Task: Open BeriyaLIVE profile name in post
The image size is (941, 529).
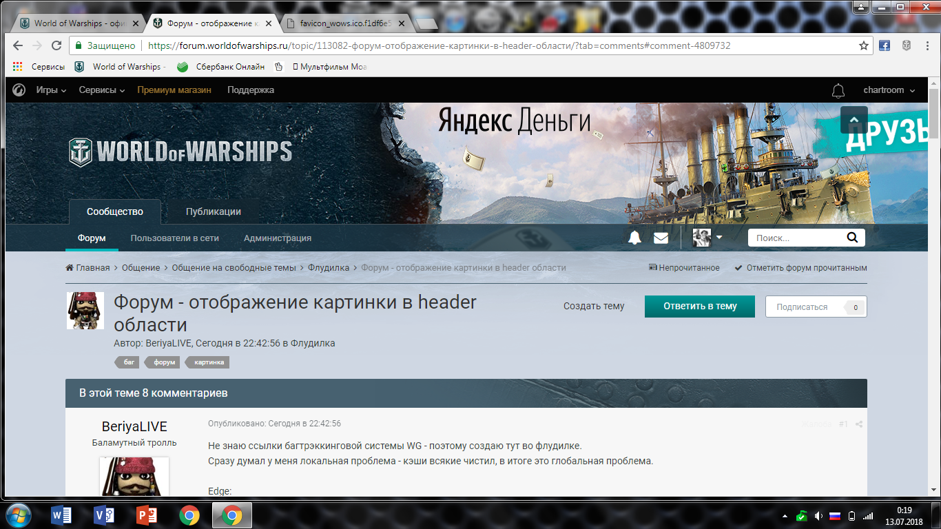Action: tap(134, 427)
